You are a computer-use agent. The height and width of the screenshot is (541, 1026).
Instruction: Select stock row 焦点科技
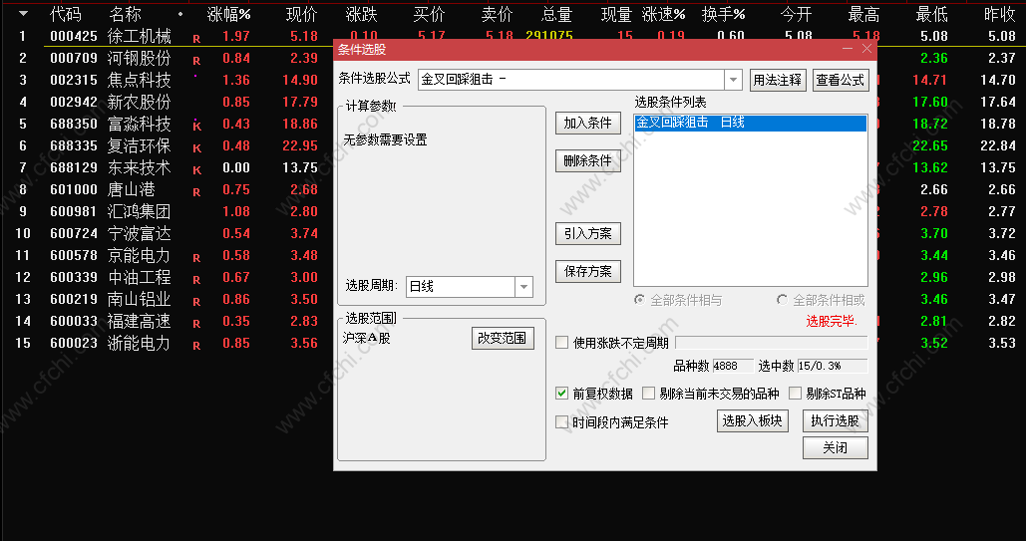point(140,80)
